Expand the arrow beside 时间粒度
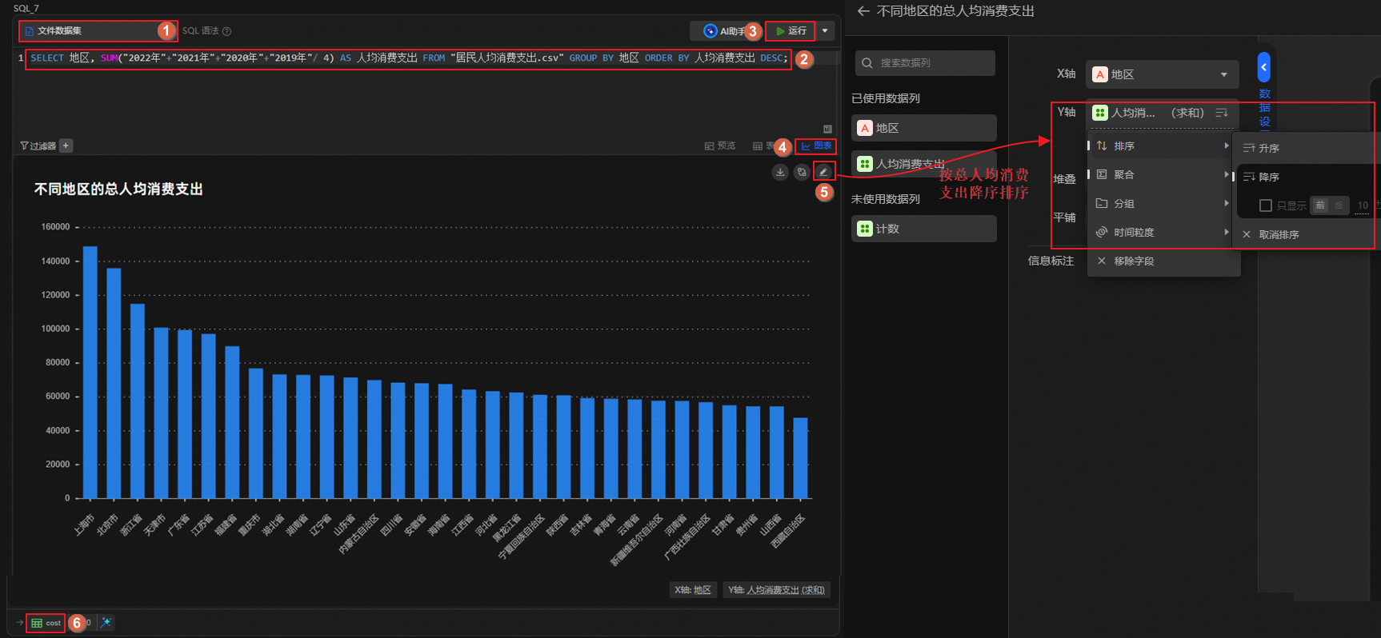This screenshot has height=638, width=1381. (x=1226, y=232)
